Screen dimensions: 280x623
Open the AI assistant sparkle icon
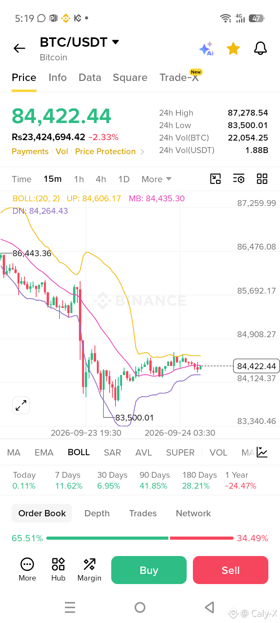pyautogui.click(x=206, y=49)
